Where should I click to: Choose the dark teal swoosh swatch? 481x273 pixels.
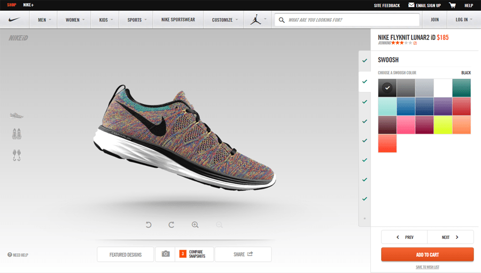click(461, 88)
